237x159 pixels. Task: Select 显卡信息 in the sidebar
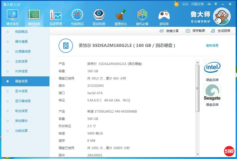pyautogui.click(x=21, y=91)
